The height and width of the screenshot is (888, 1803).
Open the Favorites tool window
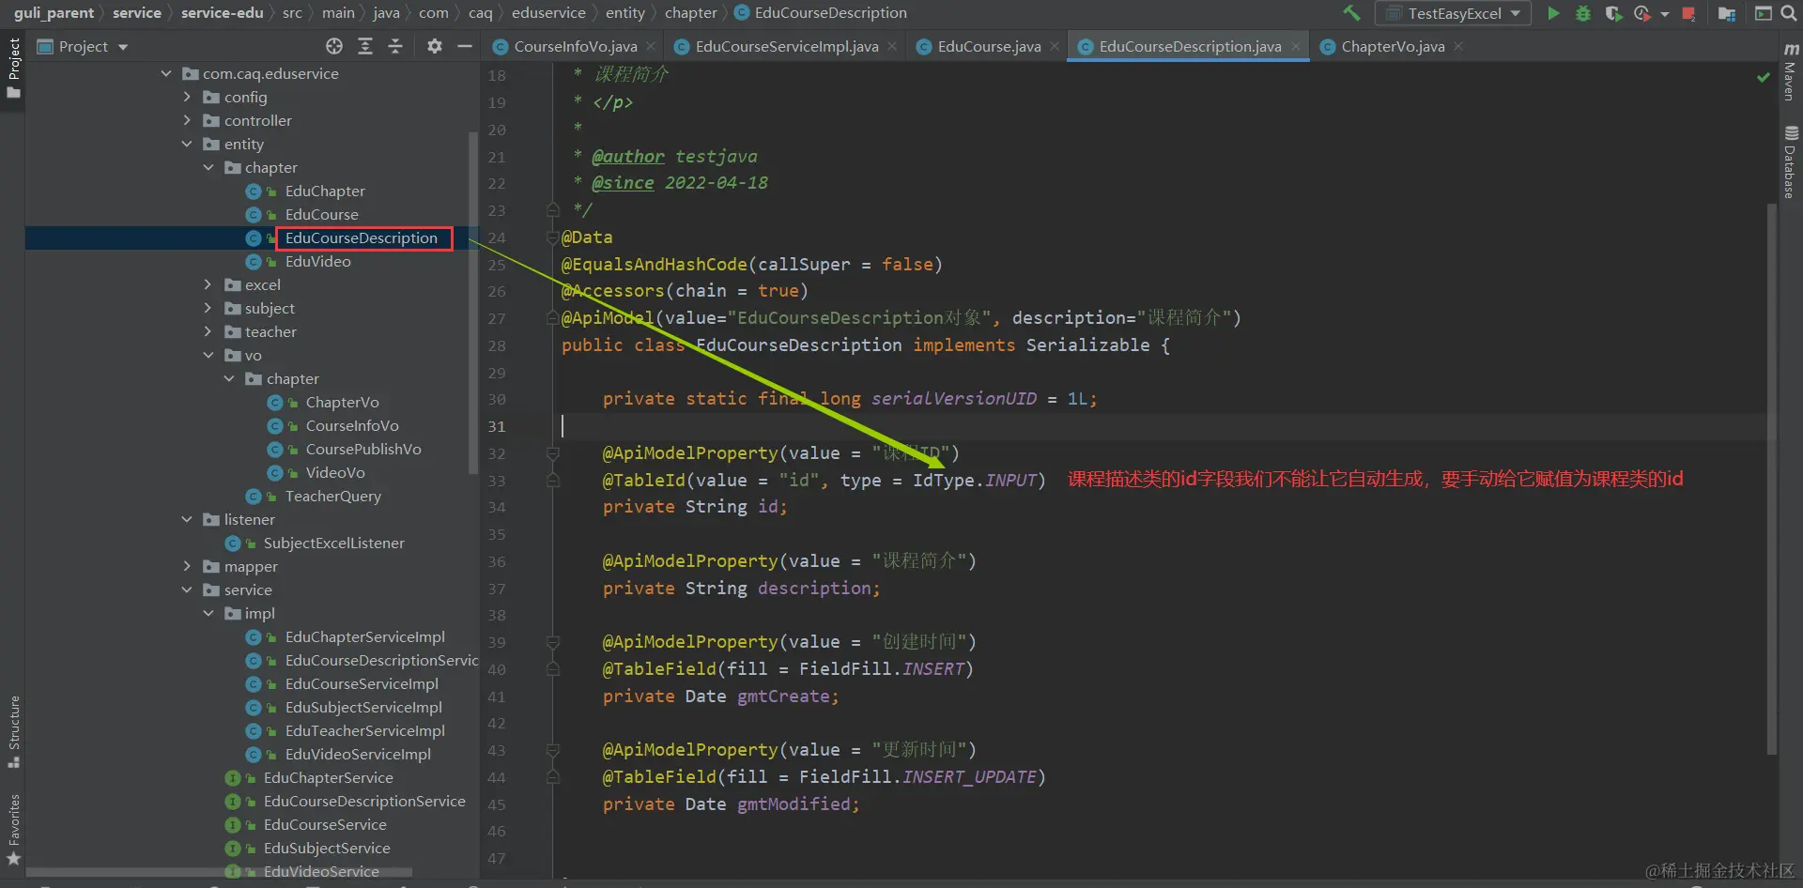tap(13, 830)
